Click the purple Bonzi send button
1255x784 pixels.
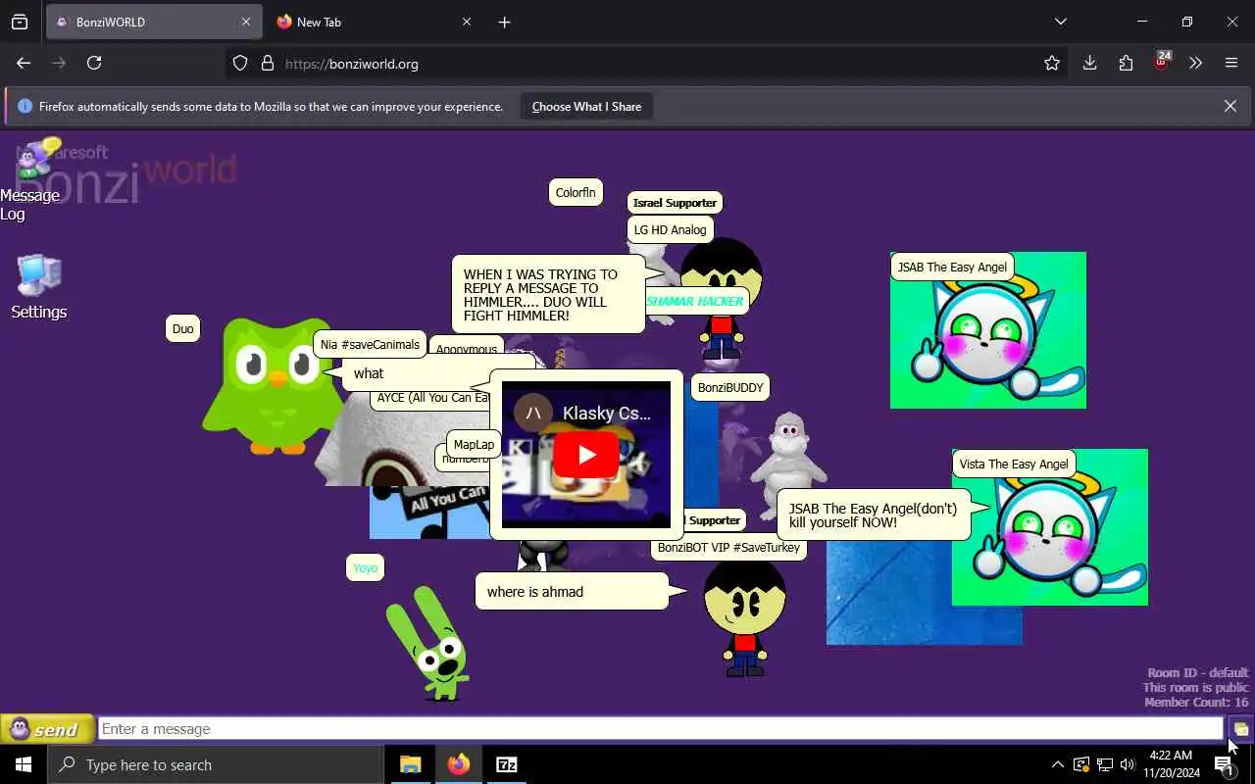47,729
